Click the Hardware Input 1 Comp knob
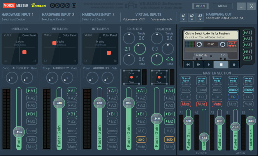258x156 pixels. coord(12,78)
